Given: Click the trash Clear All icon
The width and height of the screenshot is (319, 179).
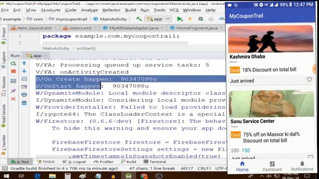Looking at the screenshot, I should pyautogui.click(x=24, y=103).
